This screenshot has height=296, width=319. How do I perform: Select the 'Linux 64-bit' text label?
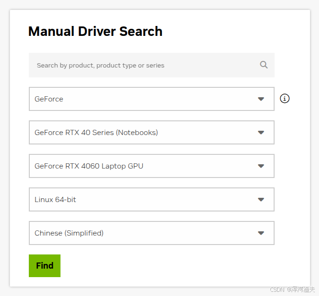(55, 200)
